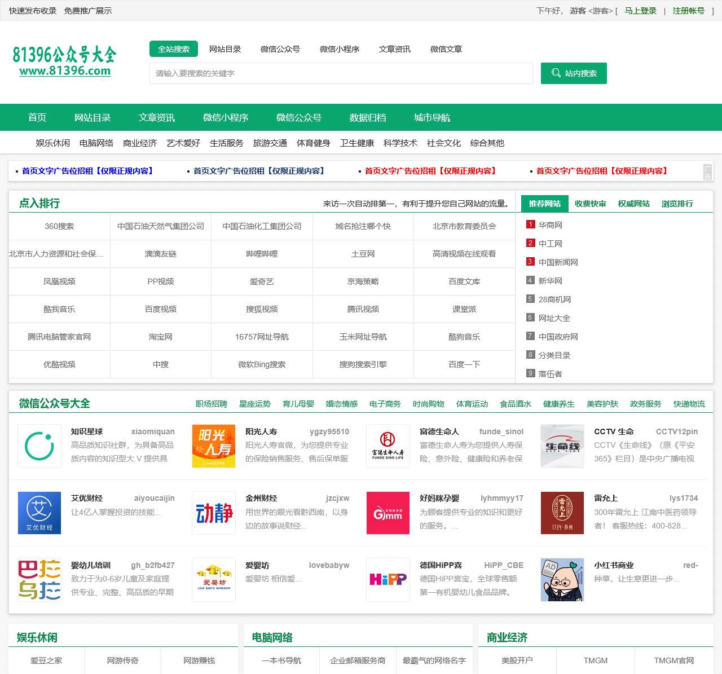The image size is (722, 674).
Task: Open the 卫生健康 category link
Action: 357,143
